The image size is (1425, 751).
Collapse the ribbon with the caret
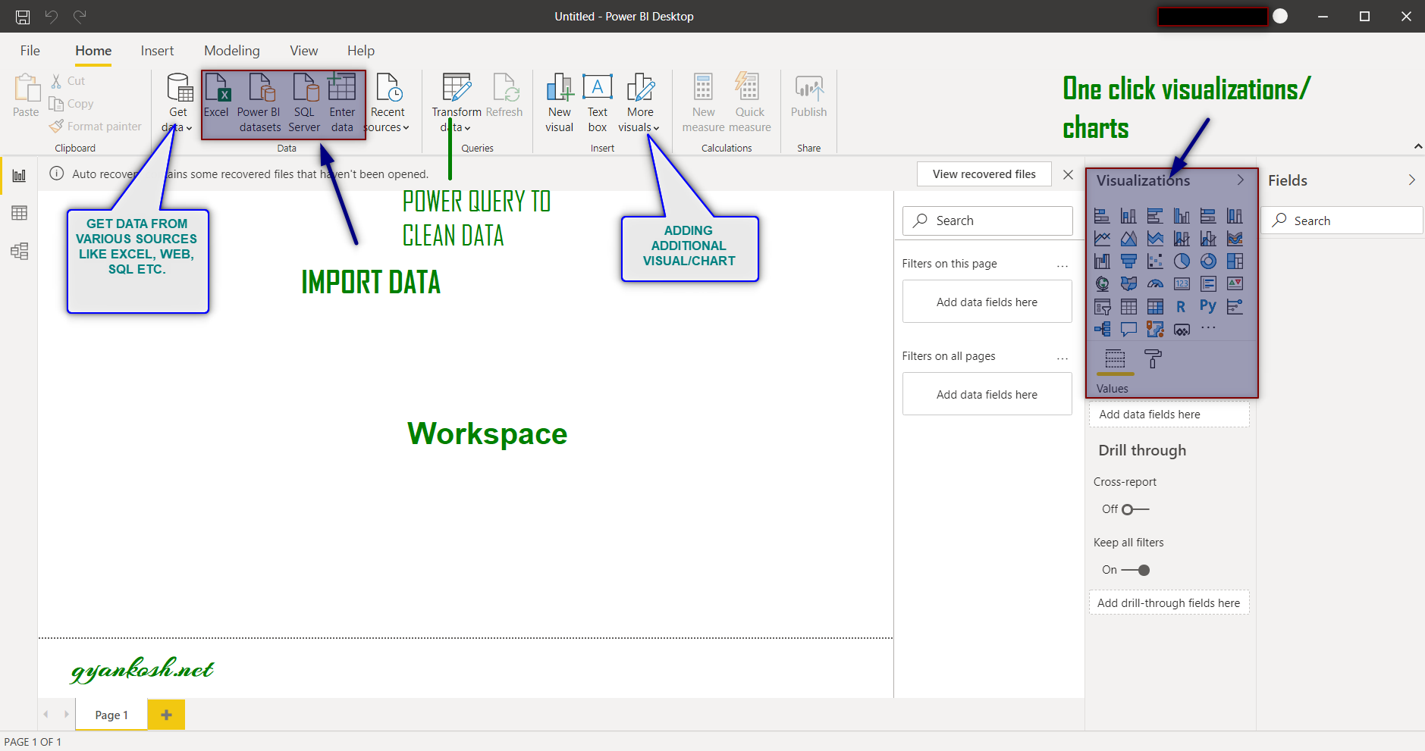coord(1417,146)
